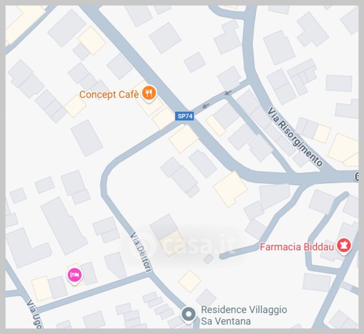Click the lower one-way arrow near SP74
Viewport: 364px width, 334px height.
[x=205, y=106]
